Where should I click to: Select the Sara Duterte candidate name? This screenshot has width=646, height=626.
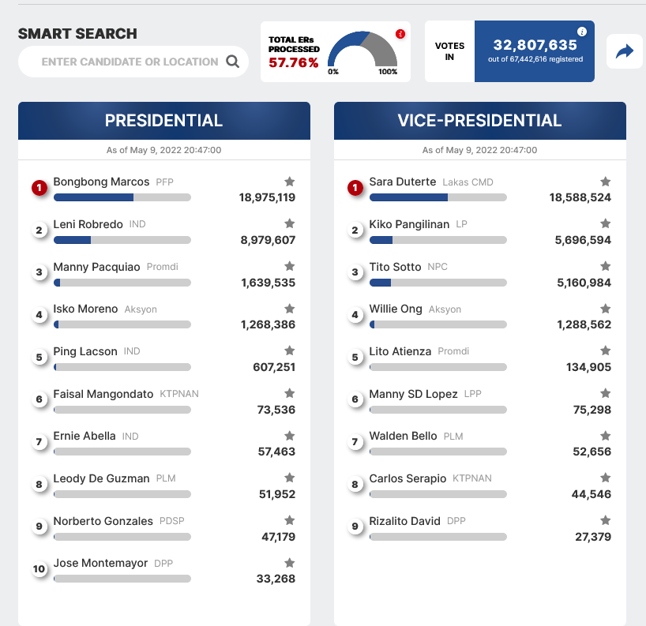pyautogui.click(x=403, y=182)
